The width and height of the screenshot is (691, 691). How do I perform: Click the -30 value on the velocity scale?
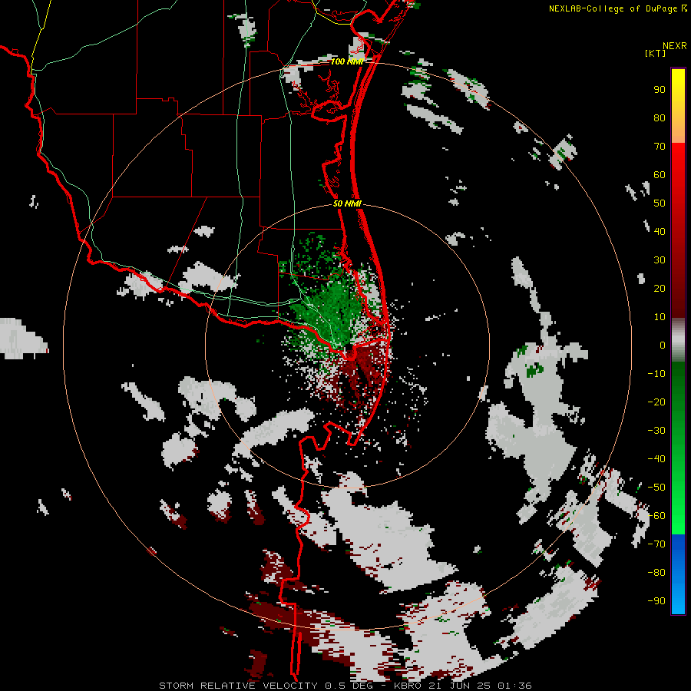point(656,431)
